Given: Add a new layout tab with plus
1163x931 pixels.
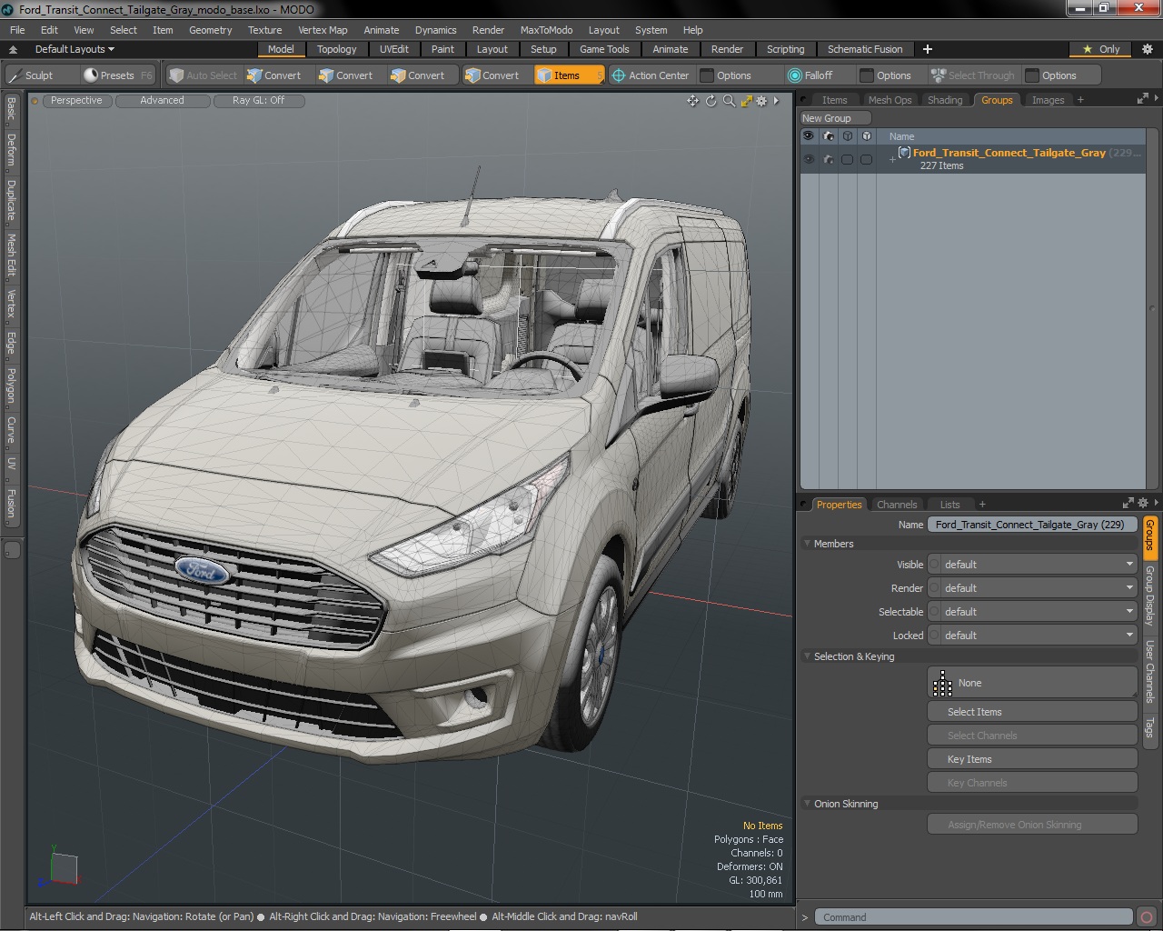Looking at the screenshot, I should click(928, 49).
